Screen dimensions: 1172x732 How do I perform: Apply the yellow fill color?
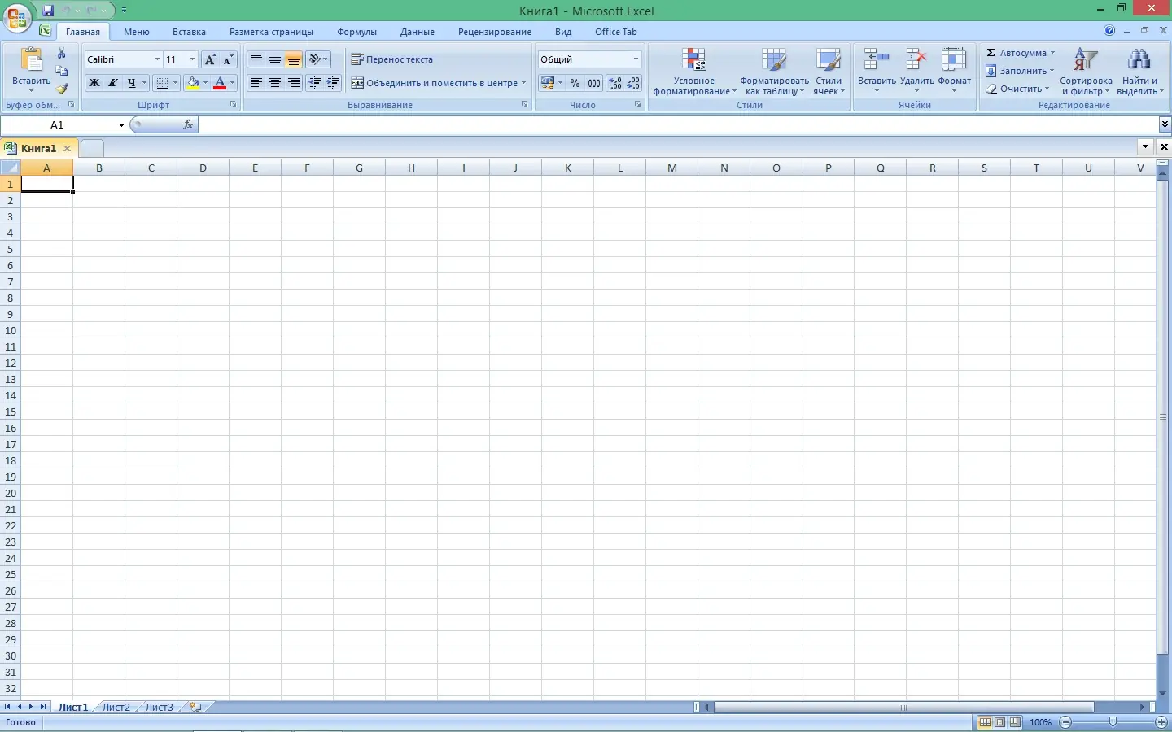pyautogui.click(x=193, y=83)
